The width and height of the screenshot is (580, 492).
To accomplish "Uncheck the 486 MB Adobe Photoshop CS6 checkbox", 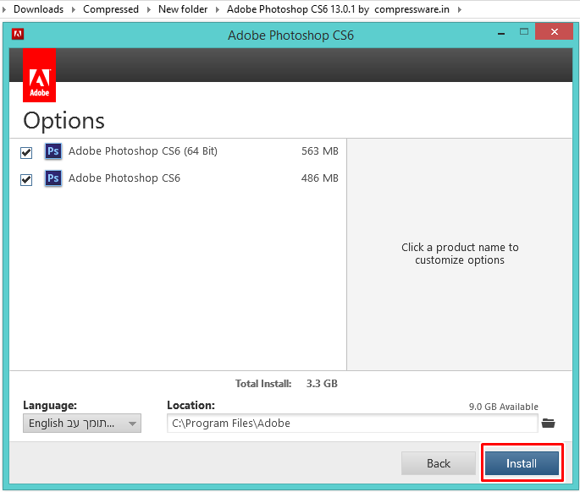I will click(26, 179).
